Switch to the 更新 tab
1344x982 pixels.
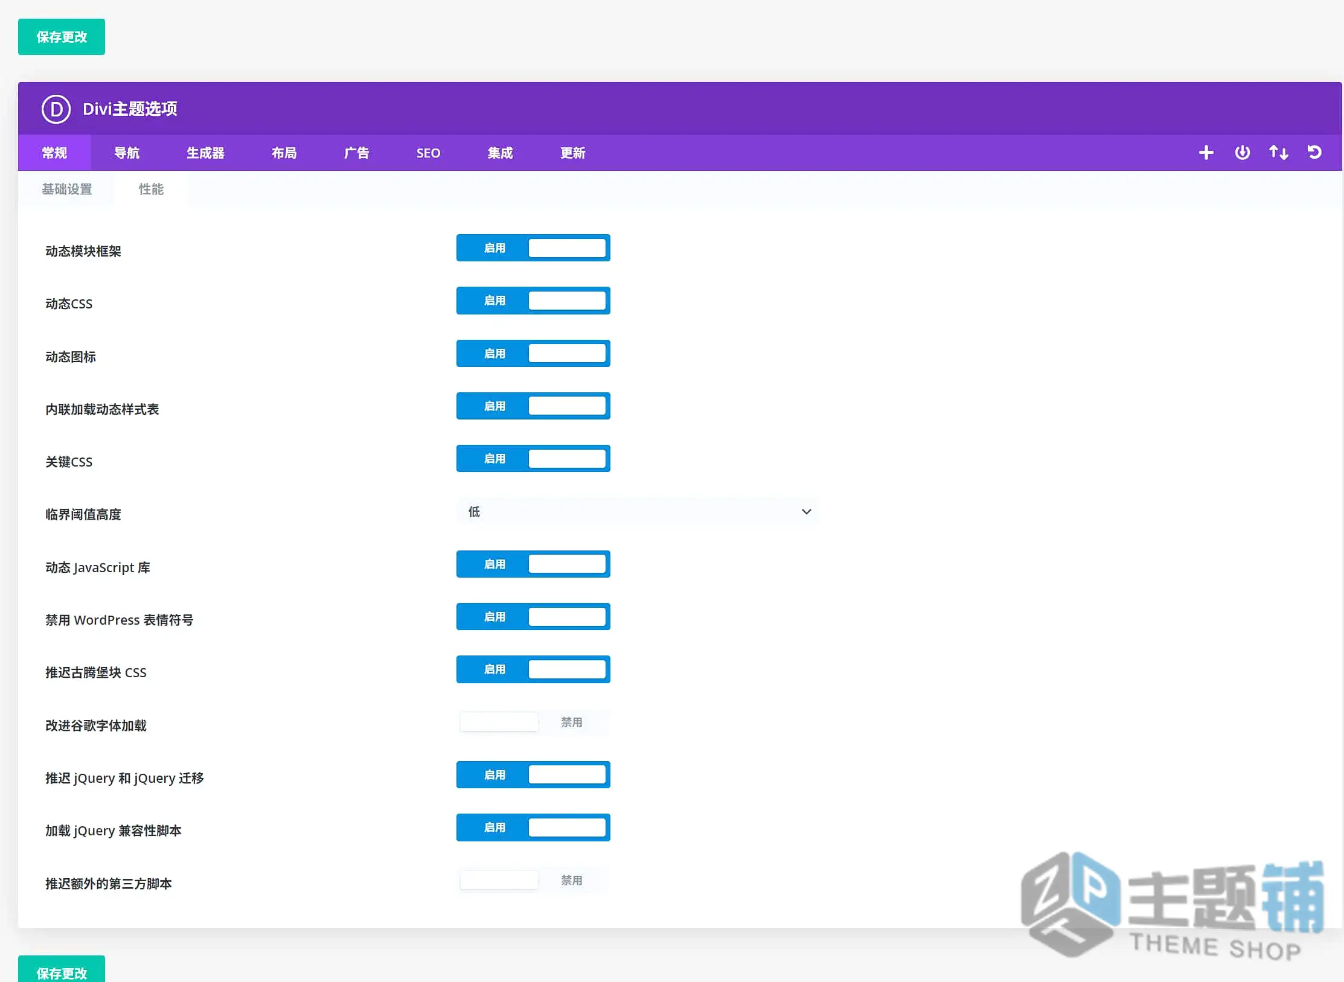point(573,153)
